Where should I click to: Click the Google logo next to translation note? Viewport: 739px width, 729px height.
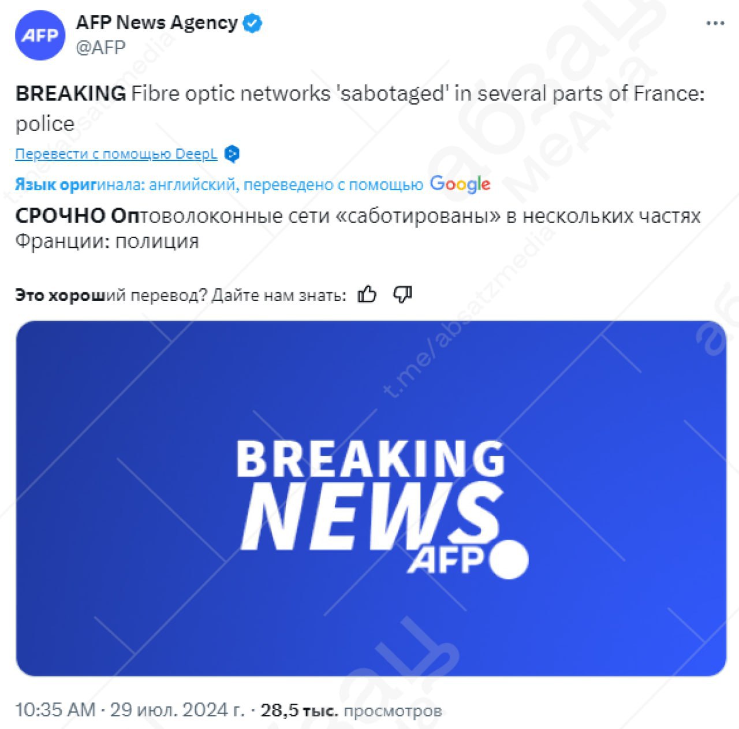coord(460,184)
